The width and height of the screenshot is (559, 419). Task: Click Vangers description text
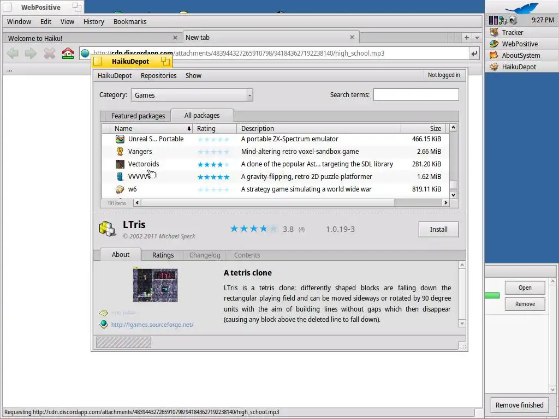[x=300, y=152]
